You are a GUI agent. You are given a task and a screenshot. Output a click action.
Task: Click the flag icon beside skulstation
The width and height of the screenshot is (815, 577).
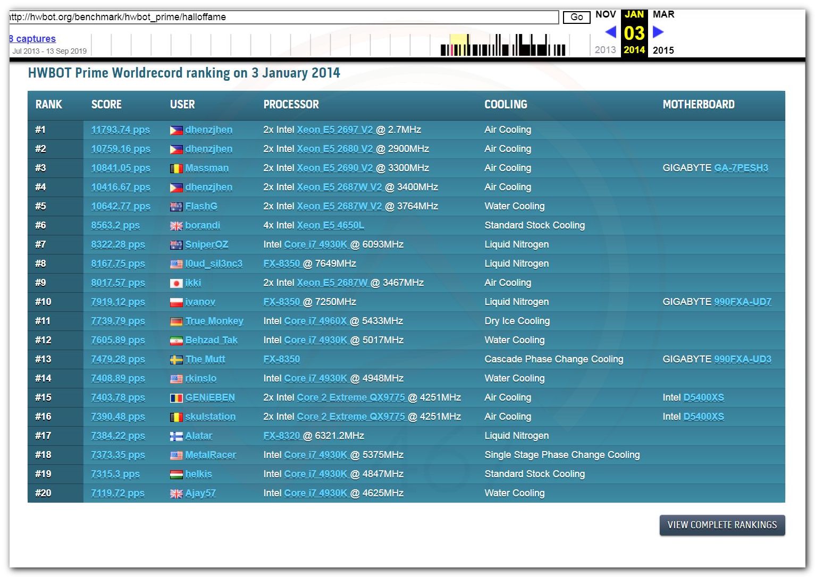click(176, 417)
